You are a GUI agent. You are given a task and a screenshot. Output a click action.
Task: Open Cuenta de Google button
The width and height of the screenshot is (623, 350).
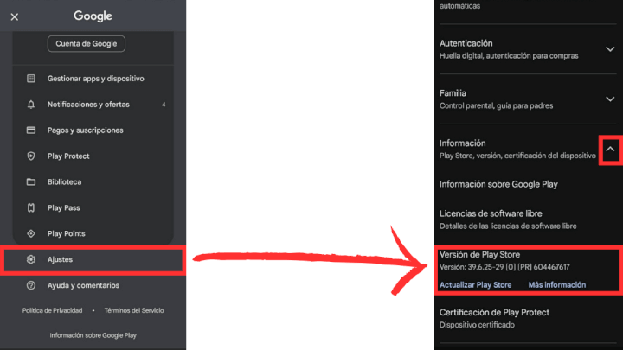87,44
